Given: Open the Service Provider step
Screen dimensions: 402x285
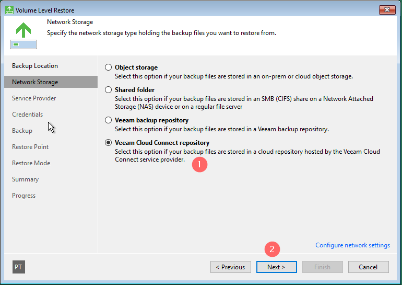Looking at the screenshot, I should click(x=34, y=98).
